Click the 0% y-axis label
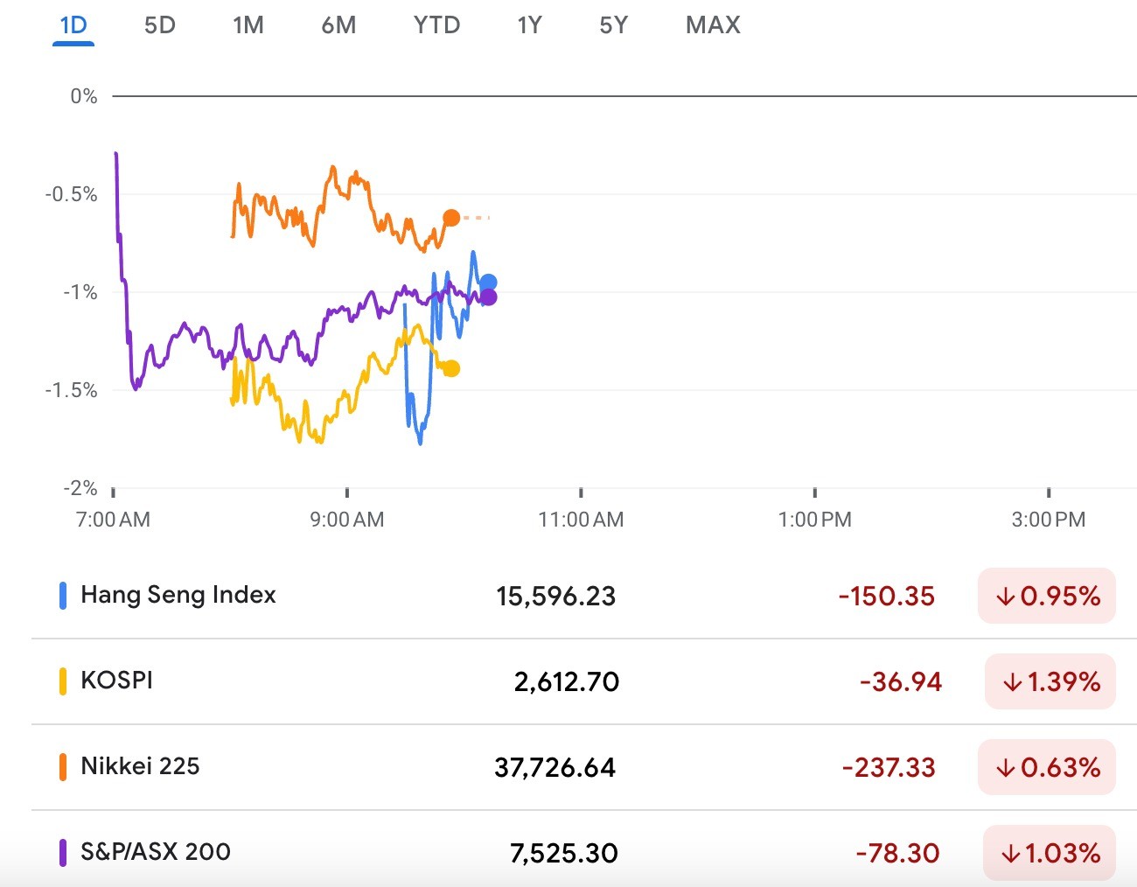Viewport: 1137px width, 887px height. (84, 96)
